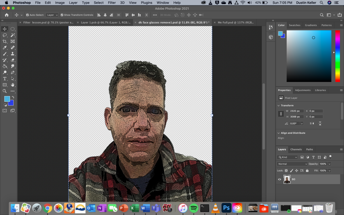Disable Show Transform Controls checkbox

click(62, 15)
